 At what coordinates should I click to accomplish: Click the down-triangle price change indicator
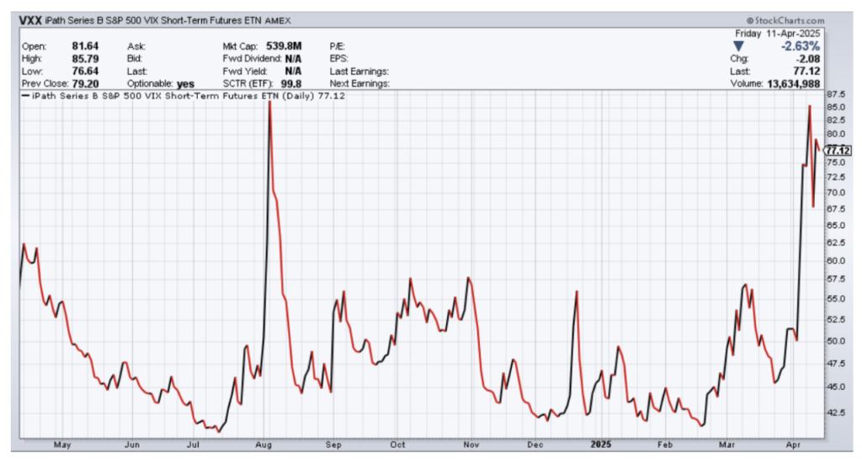pos(738,46)
